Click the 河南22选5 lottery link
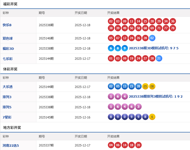 (11, 145)
